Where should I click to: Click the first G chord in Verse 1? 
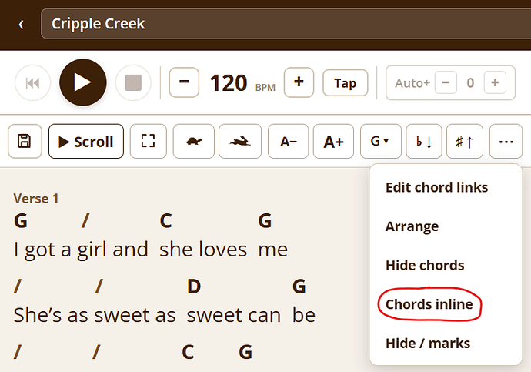coord(21,221)
